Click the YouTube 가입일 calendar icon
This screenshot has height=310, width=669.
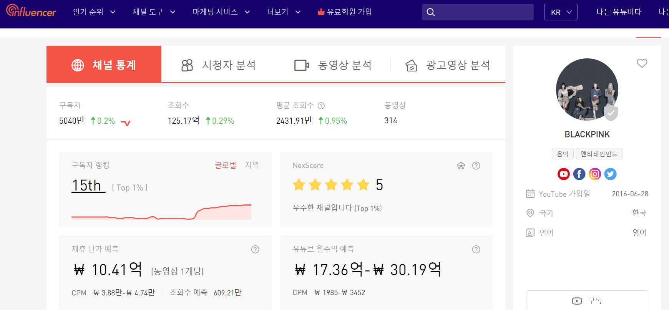click(530, 194)
